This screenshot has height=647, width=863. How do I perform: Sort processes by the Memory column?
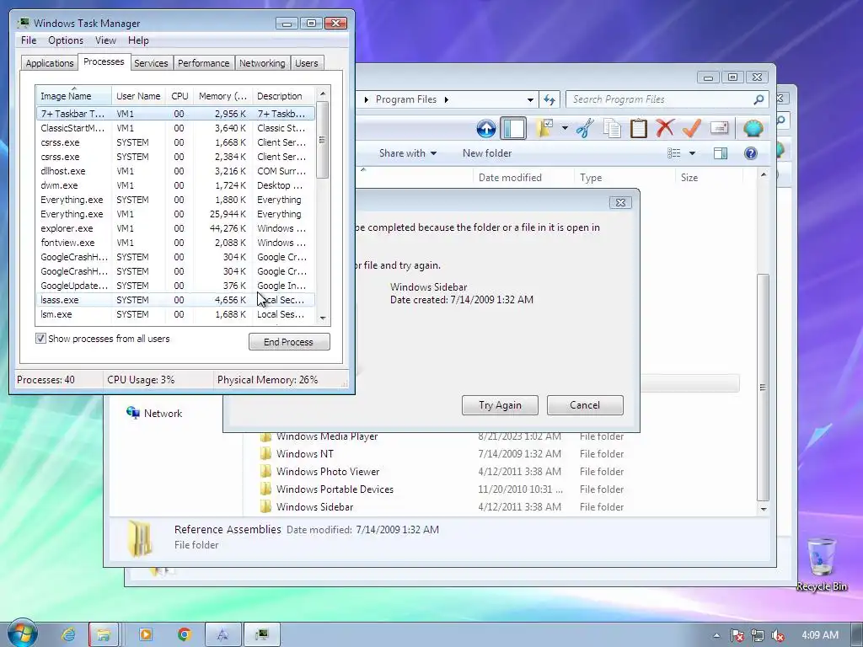222,96
